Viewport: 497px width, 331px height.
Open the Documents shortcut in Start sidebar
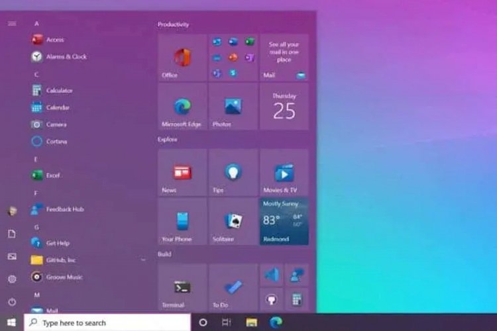pos(12,234)
